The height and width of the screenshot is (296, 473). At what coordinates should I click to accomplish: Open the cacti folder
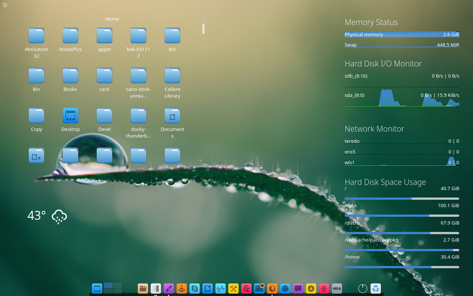(104, 76)
